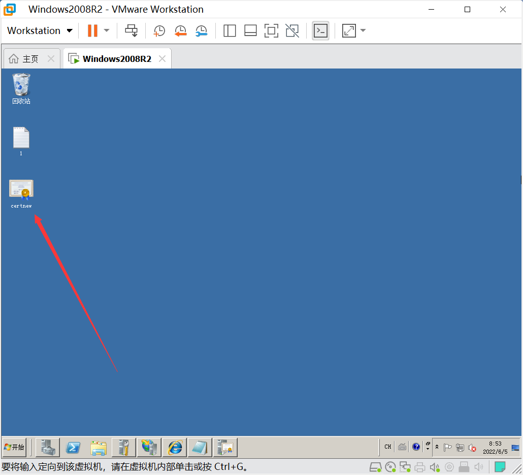Click the VMware Workstation title bar logo

click(x=10, y=9)
